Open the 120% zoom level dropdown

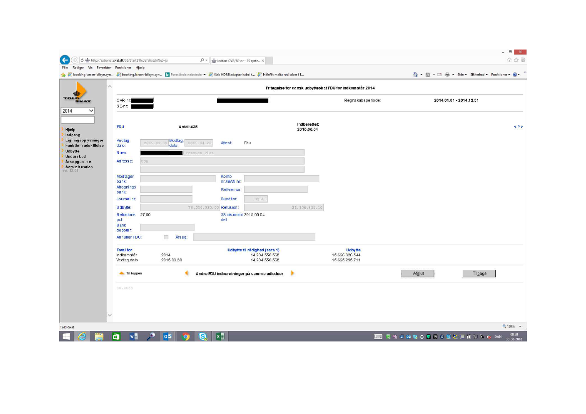pos(520,327)
